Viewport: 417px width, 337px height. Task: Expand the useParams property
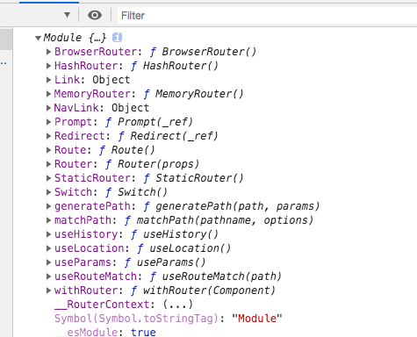(x=48, y=262)
